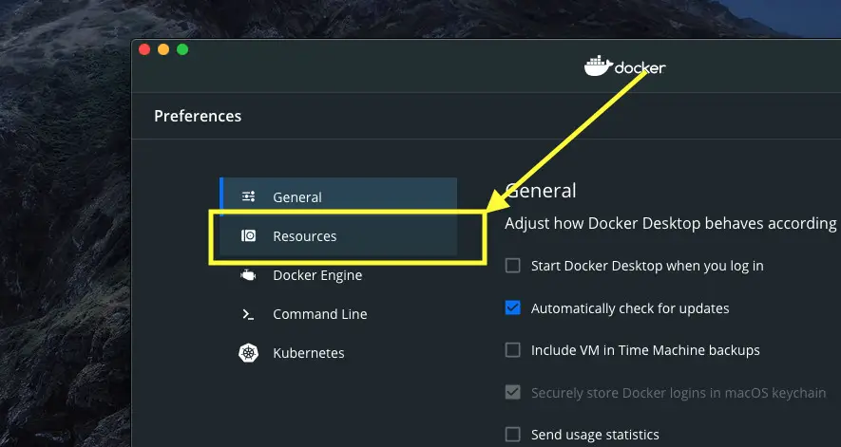Check the Send usage statistics box
Image resolution: width=841 pixels, height=447 pixels.
click(x=513, y=434)
